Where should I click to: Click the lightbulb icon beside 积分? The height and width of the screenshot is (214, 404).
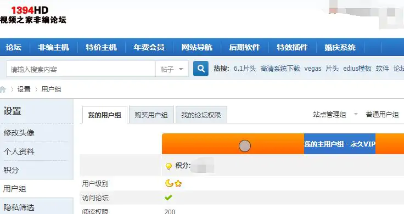(x=169, y=166)
